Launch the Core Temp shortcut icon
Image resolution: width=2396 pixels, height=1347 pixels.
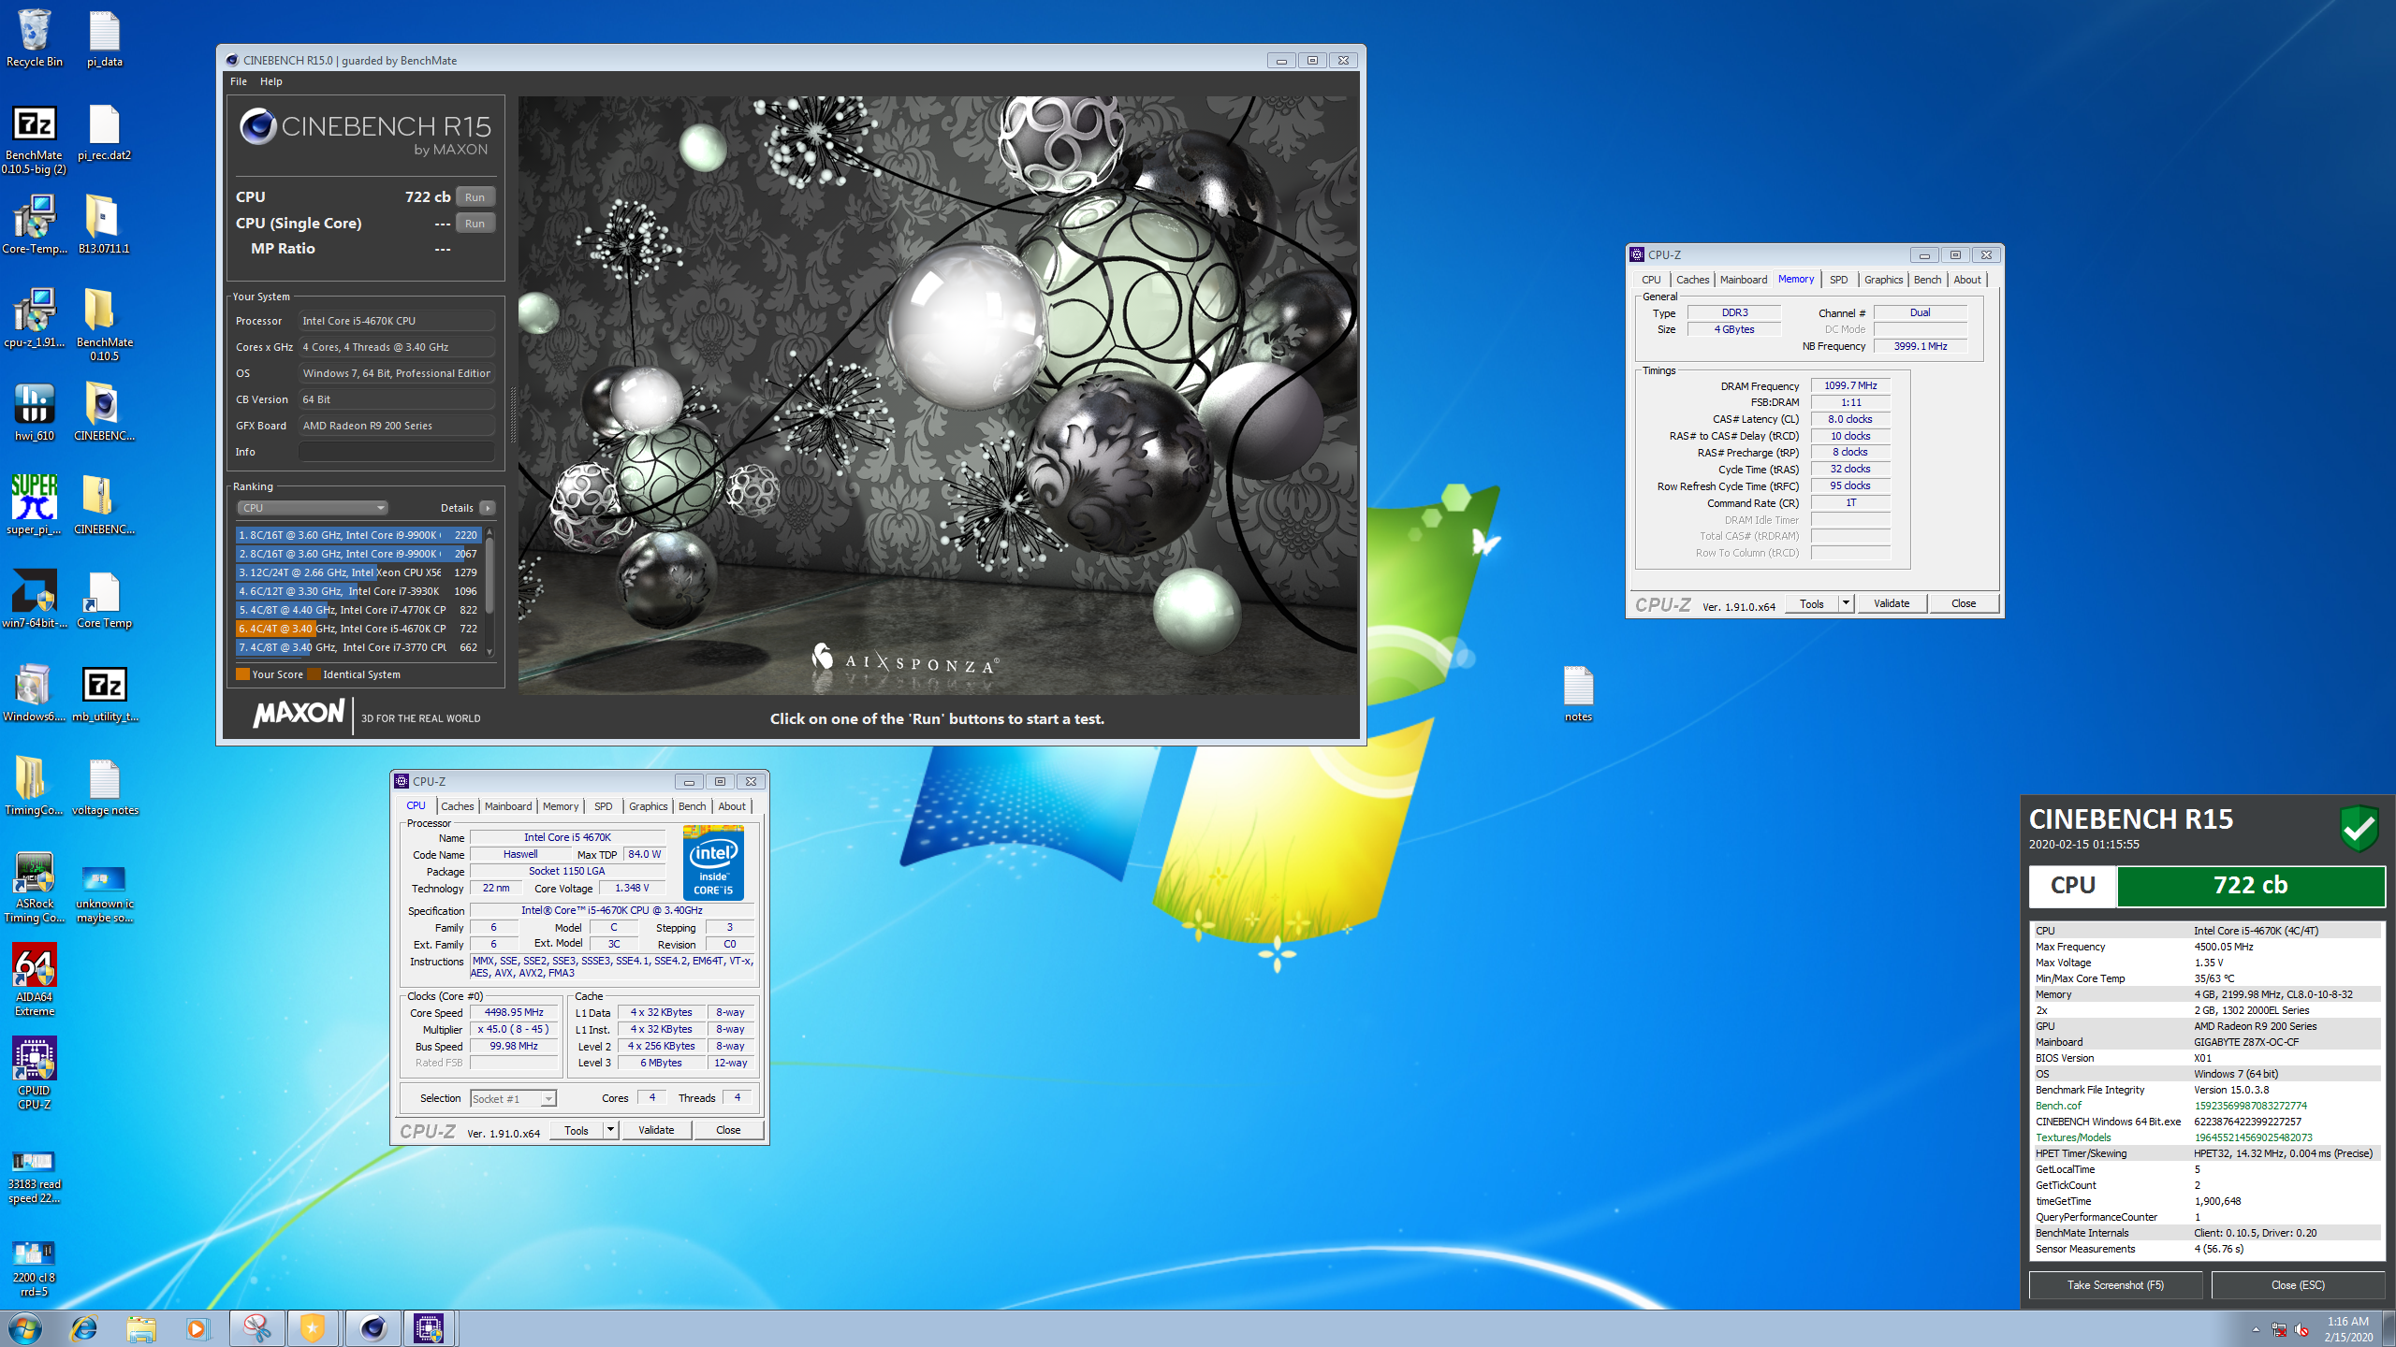105,600
